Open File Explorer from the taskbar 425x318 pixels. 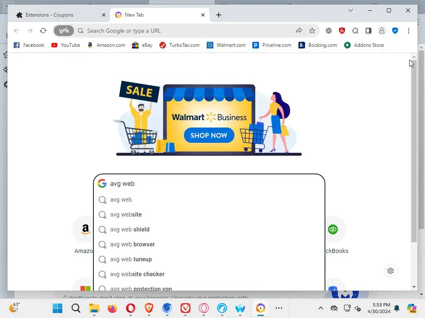point(94,308)
